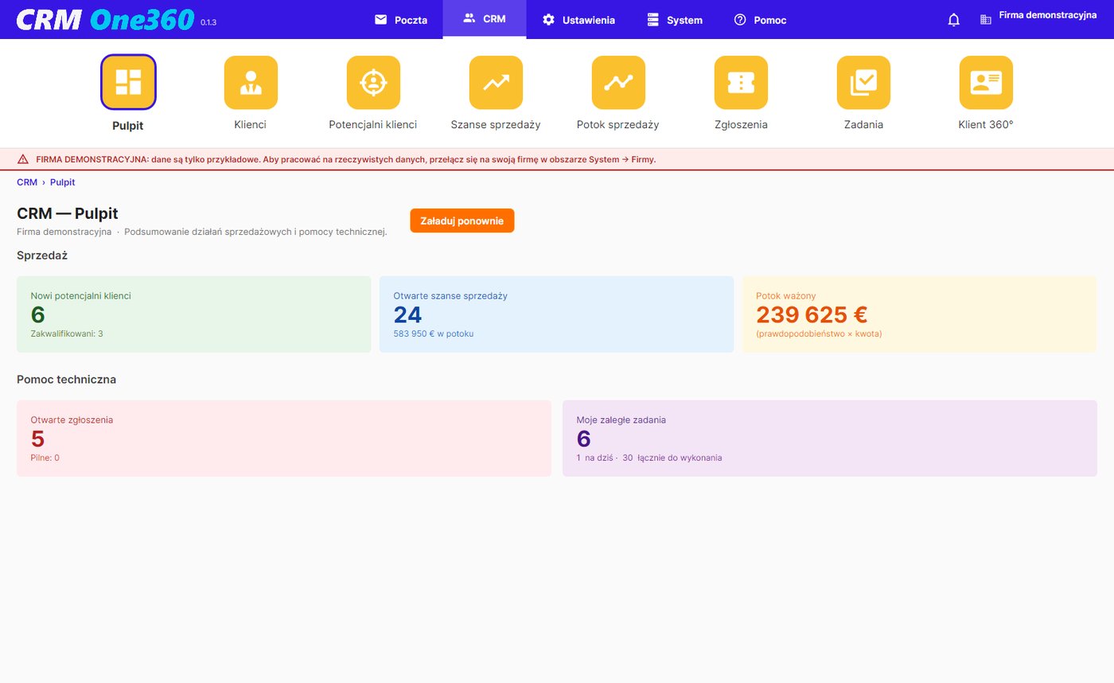Open the Ustawienia menu
The width and height of the screenshot is (1114, 683).
point(578,20)
